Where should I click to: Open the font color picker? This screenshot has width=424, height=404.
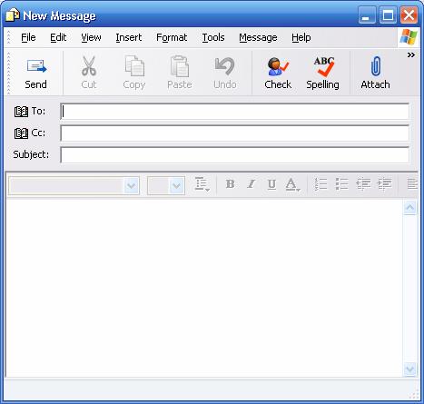click(x=292, y=184)
